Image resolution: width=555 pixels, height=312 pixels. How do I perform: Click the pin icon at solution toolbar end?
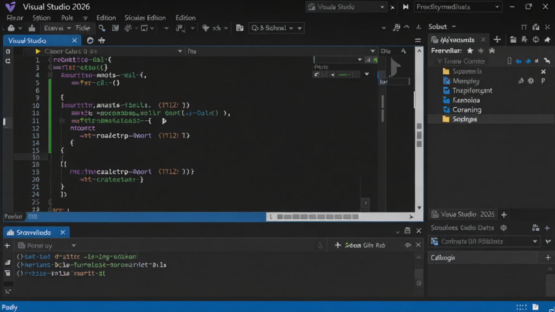(x=547, y=40)
